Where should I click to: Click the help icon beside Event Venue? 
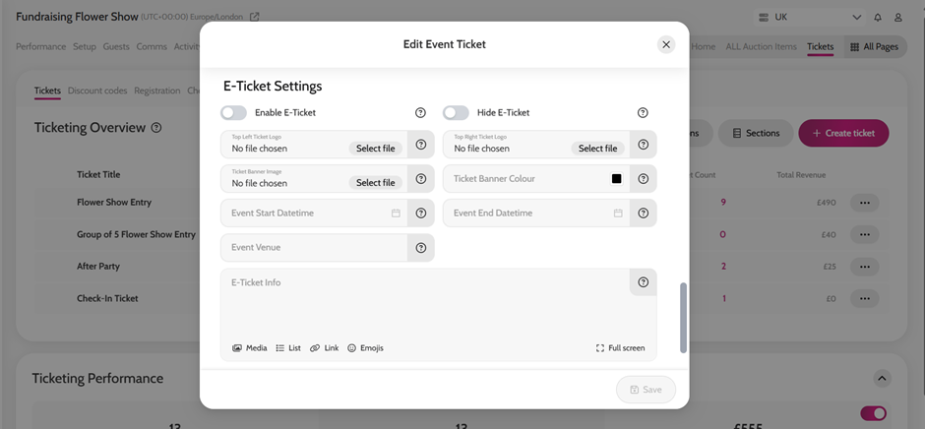421,248
